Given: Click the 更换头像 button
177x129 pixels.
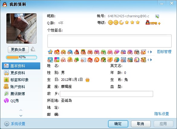Looking at the screenshot, I should pos(18,50).
